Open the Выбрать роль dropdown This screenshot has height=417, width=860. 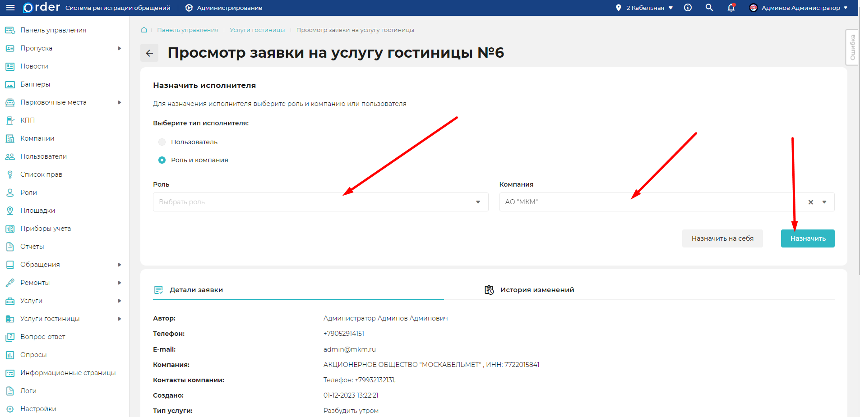click(320, 202)
